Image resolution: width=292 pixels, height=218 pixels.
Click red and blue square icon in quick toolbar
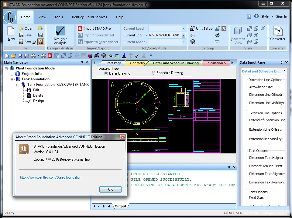(x=90, y=55)
